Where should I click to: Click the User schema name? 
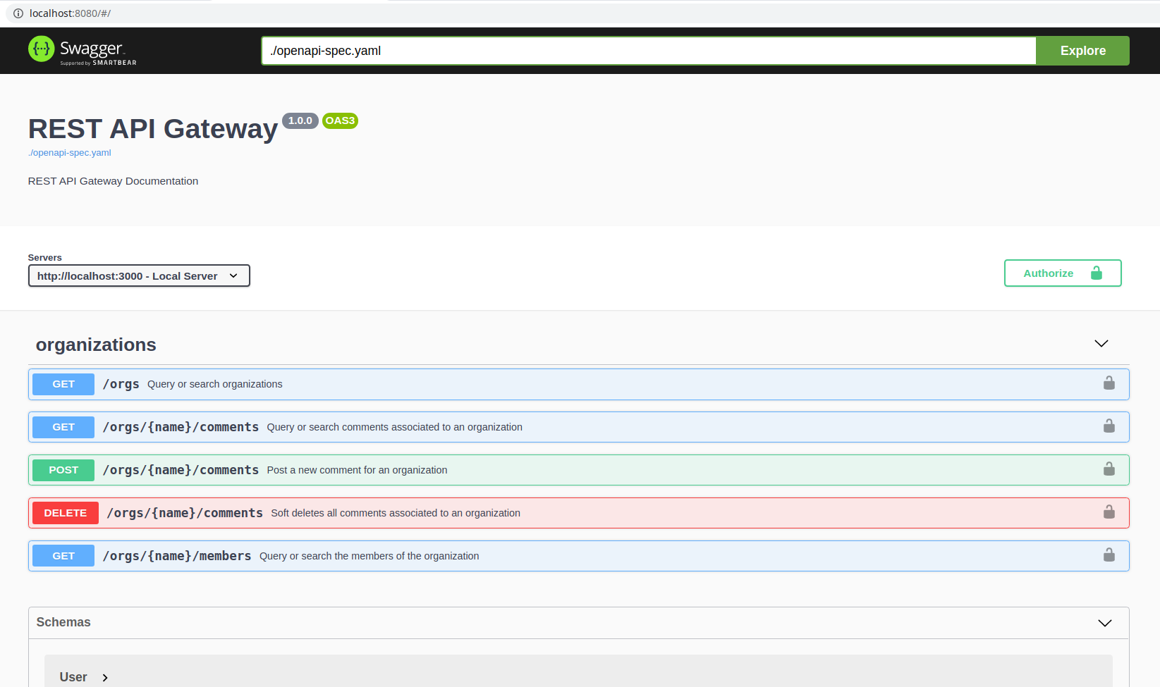[73, 677]
